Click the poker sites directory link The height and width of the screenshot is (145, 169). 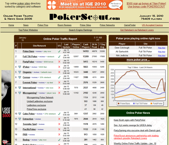pyautogui.click(x=24, y=3)
